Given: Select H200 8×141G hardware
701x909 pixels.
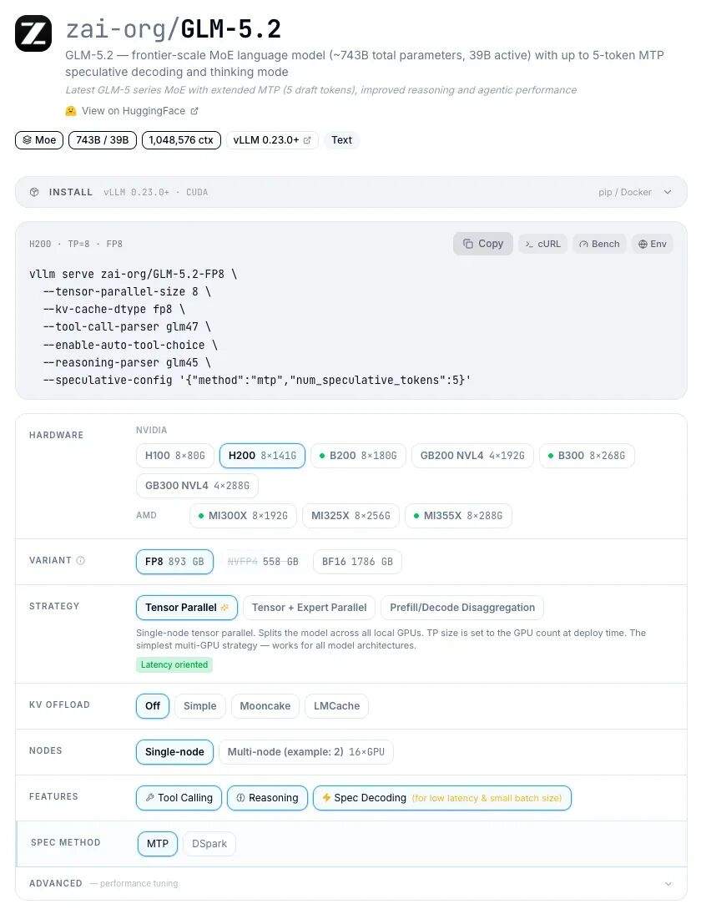Looking at the screenshot, I should pos(262,456).
